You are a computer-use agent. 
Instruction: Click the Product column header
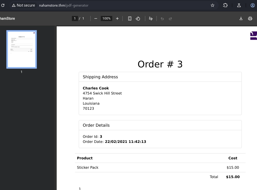85,158
